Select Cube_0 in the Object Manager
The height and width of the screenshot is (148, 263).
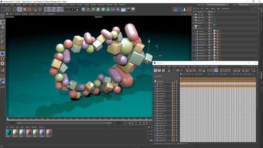coord(201,31)
